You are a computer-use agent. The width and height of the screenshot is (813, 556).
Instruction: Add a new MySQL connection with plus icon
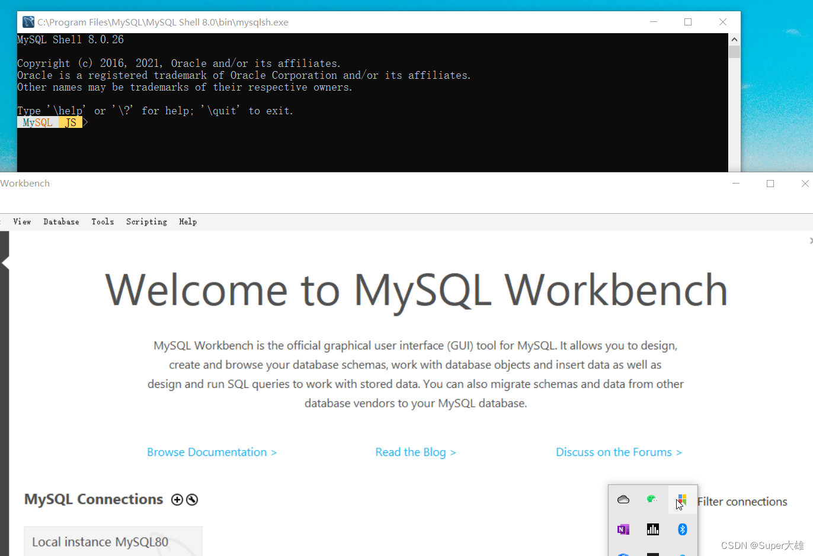tap(177, 500)
